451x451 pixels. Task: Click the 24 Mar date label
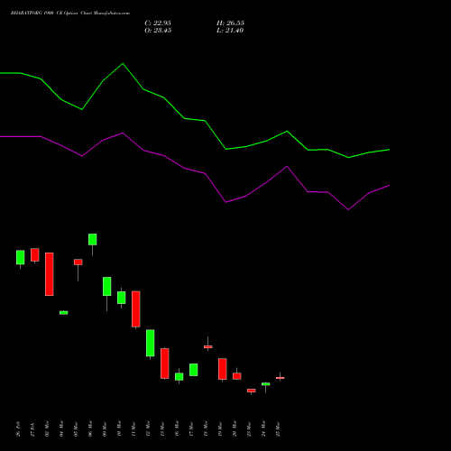[263, 428]
